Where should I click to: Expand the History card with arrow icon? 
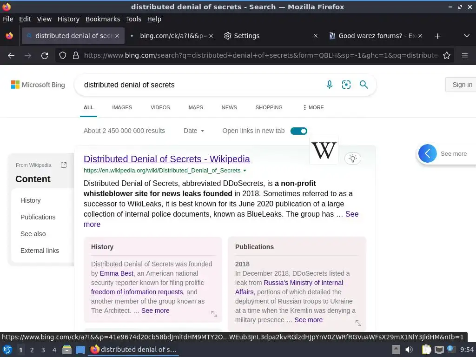[214, 314]
